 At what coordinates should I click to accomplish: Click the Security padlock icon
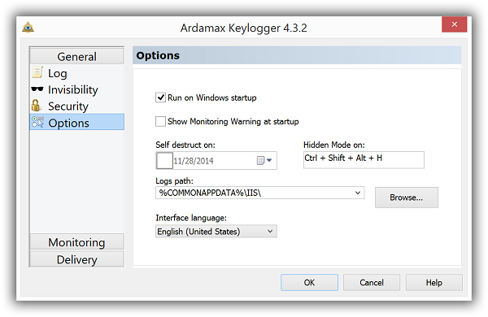click(x=36, y=106)
